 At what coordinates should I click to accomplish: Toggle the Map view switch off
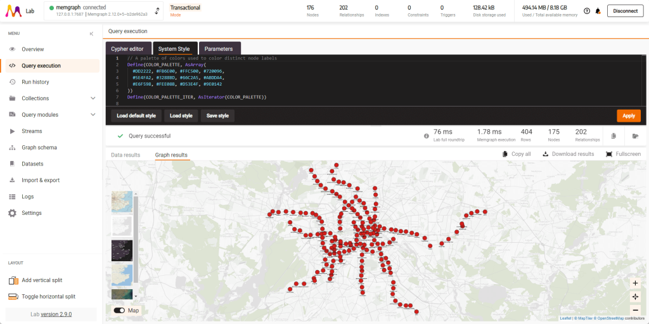pyautogui.click(x=119, y=311)
